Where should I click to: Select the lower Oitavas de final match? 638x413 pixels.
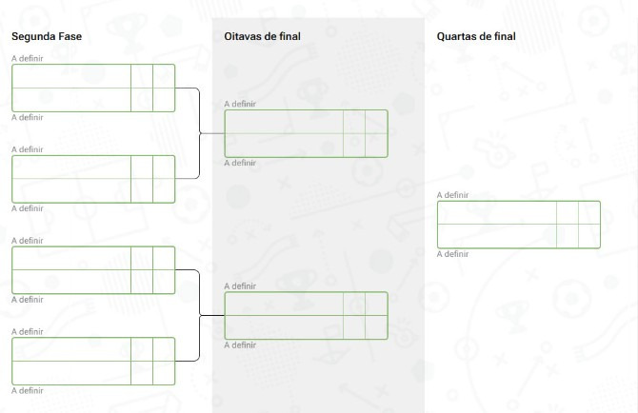pos(306,316)
